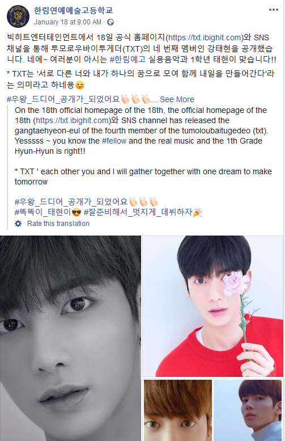Open the school page name link
285x441 pixels.
pyautogui.click(x=73, y=10)
